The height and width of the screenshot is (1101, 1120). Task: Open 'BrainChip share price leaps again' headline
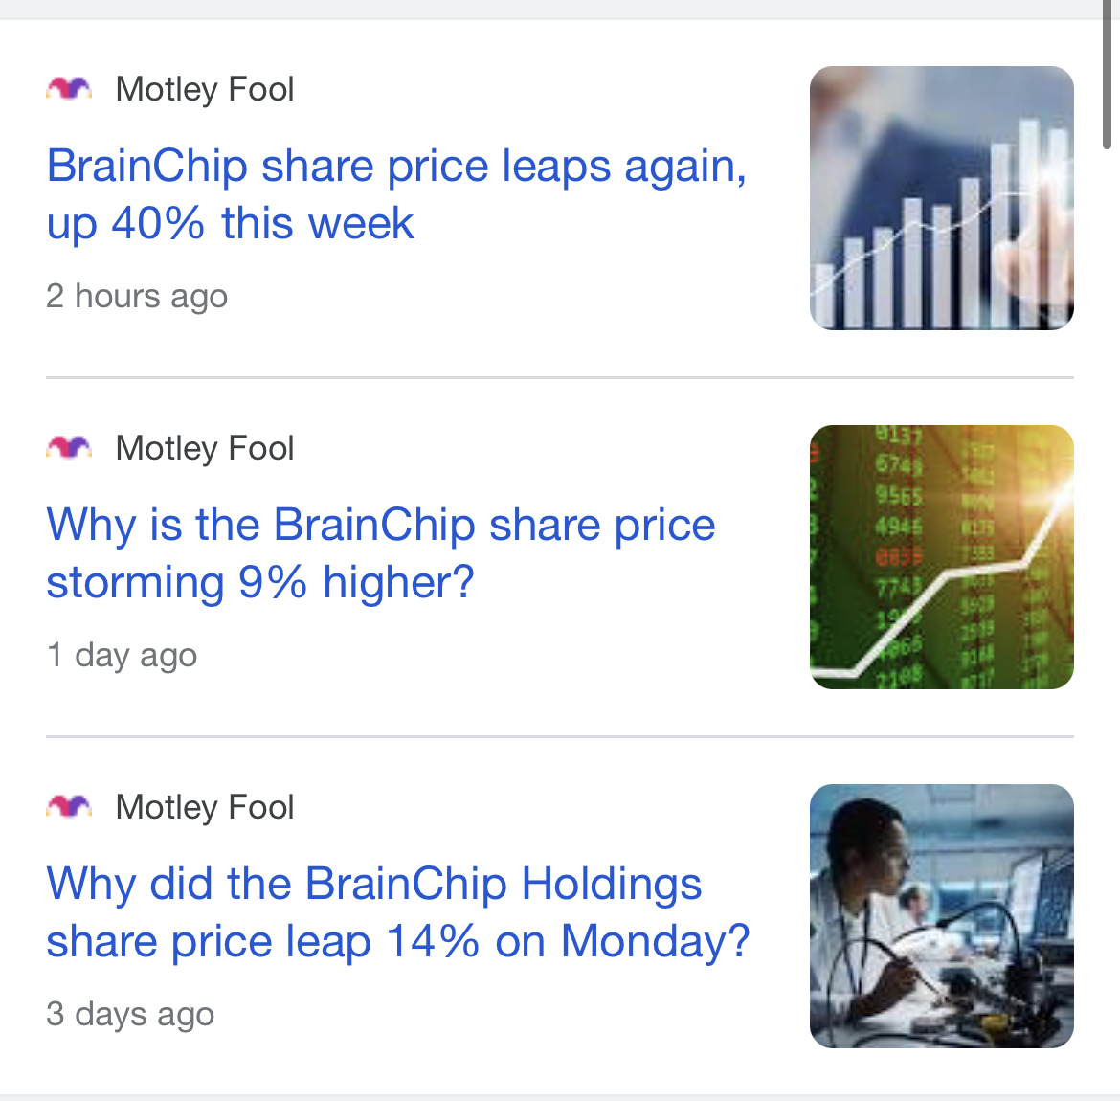tap(396, 194)
